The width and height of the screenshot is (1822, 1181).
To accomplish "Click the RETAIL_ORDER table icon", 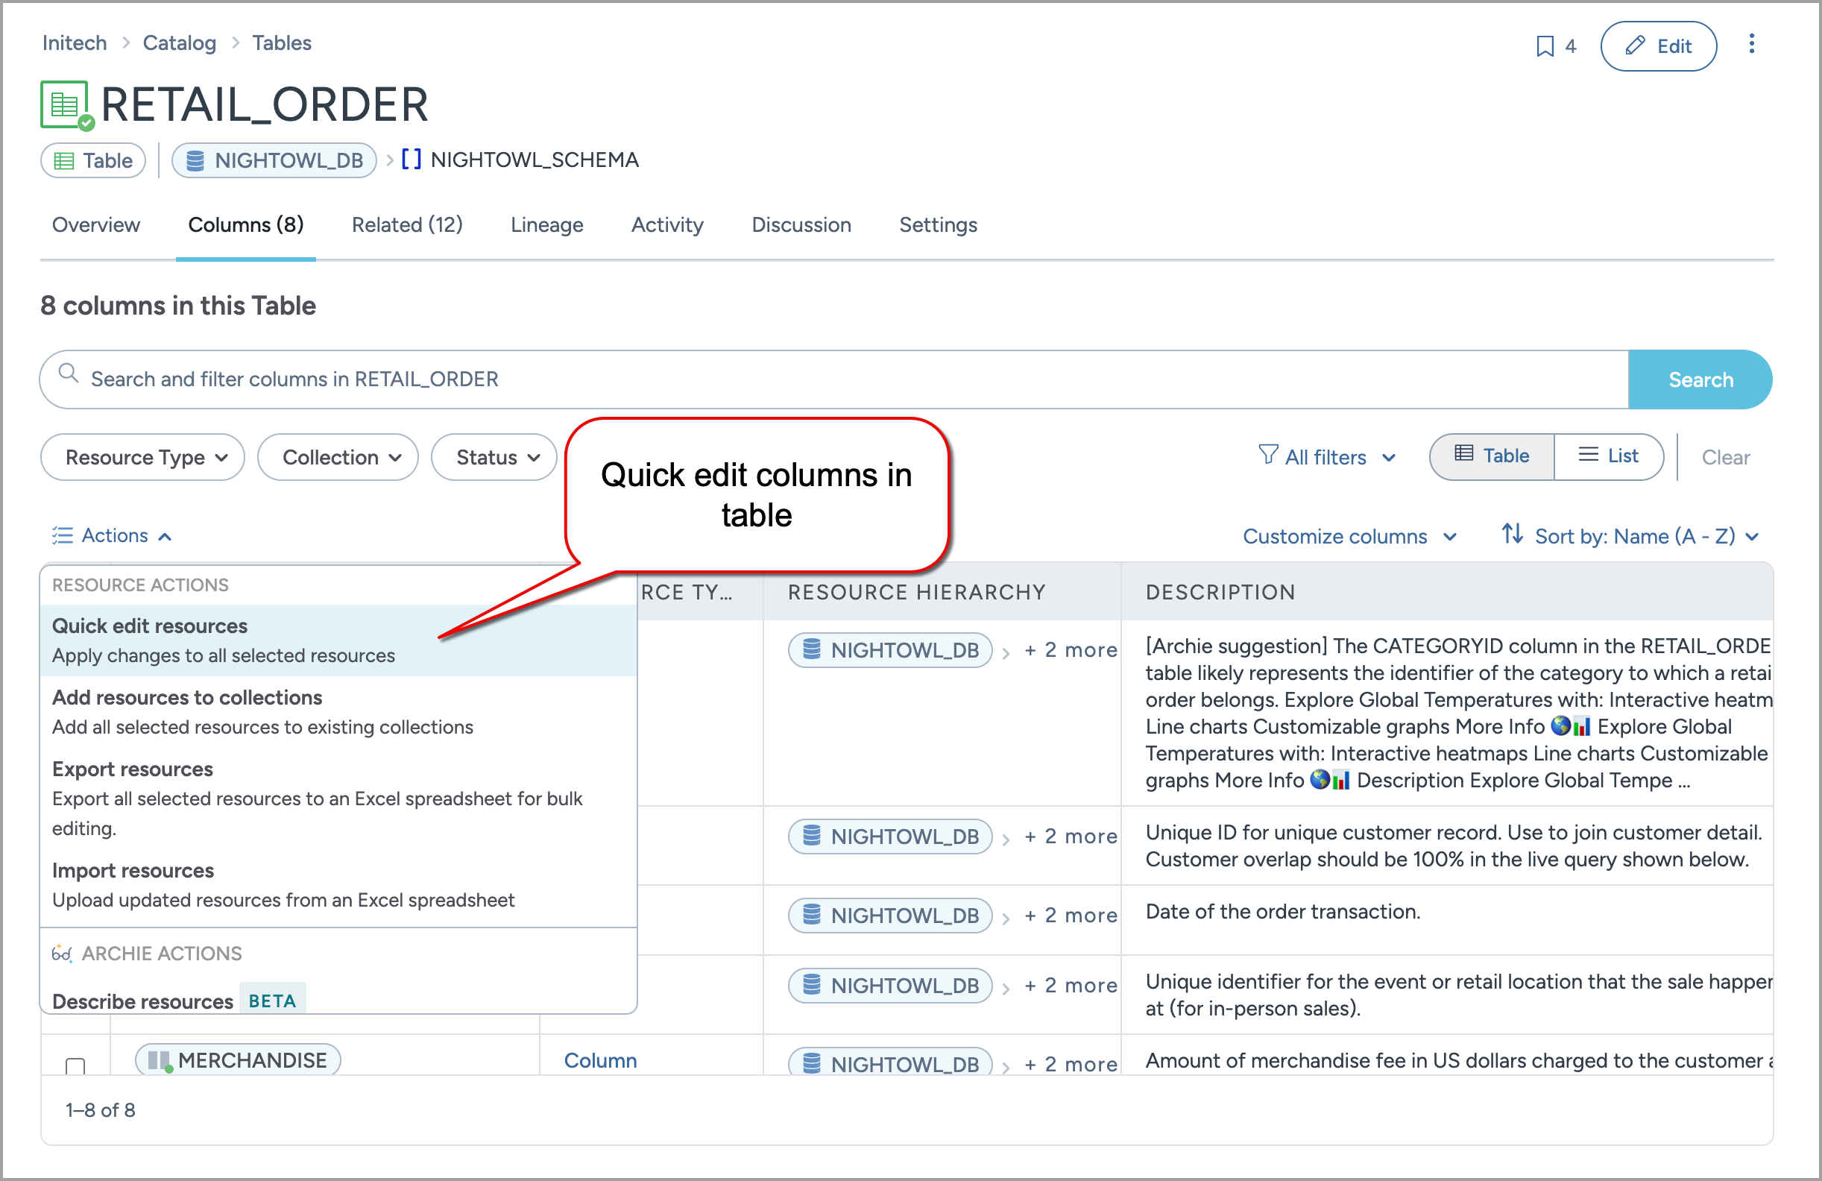I will pos(64,104).
